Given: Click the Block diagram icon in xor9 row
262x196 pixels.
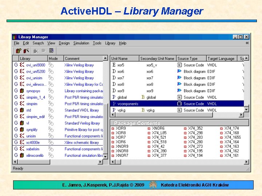Looking at the screenshot, I should (179, 90).
